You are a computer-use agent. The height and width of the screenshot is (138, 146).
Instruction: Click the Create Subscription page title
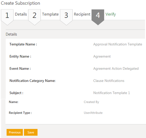coord(20,3)
